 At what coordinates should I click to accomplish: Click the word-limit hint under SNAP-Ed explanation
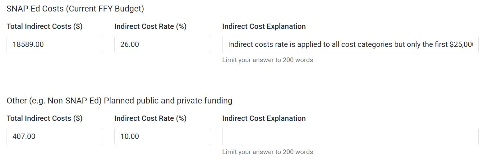point(267,60)
